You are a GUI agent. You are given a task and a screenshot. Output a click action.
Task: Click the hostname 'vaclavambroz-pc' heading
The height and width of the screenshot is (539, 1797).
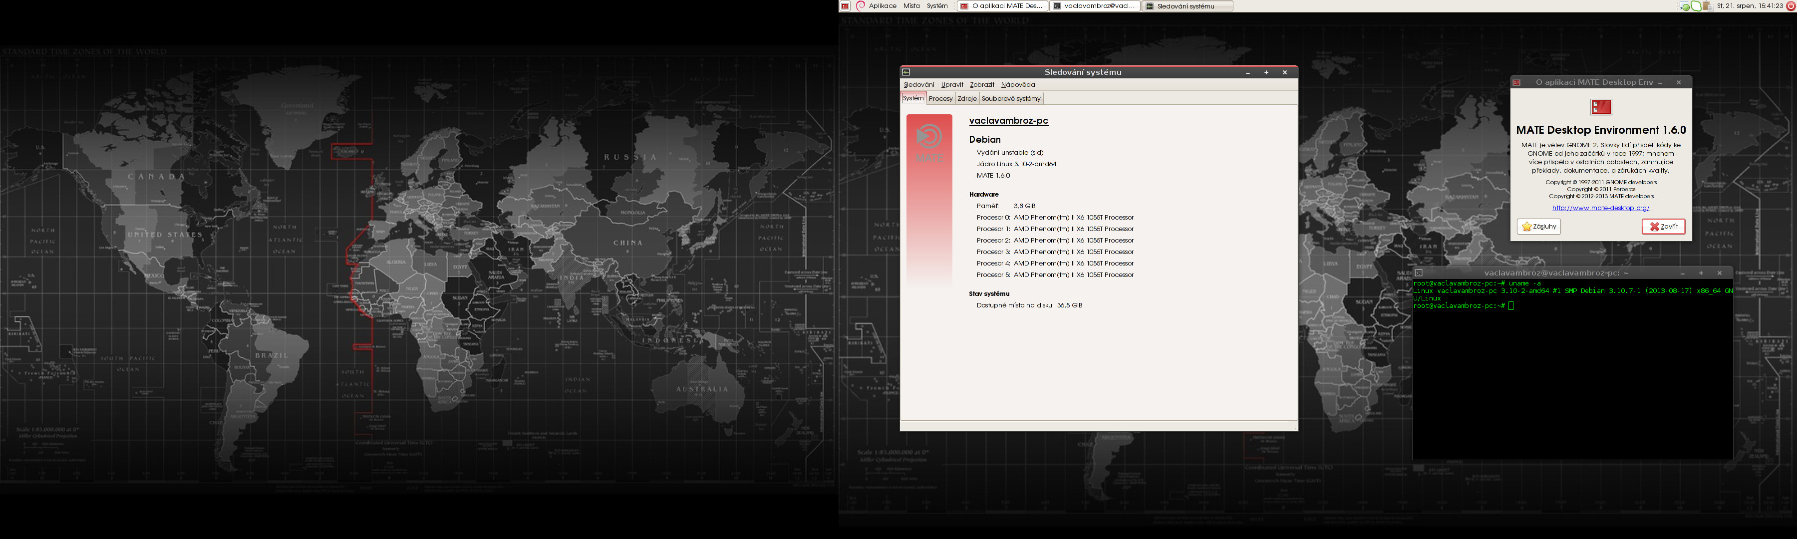[1008, 121]
